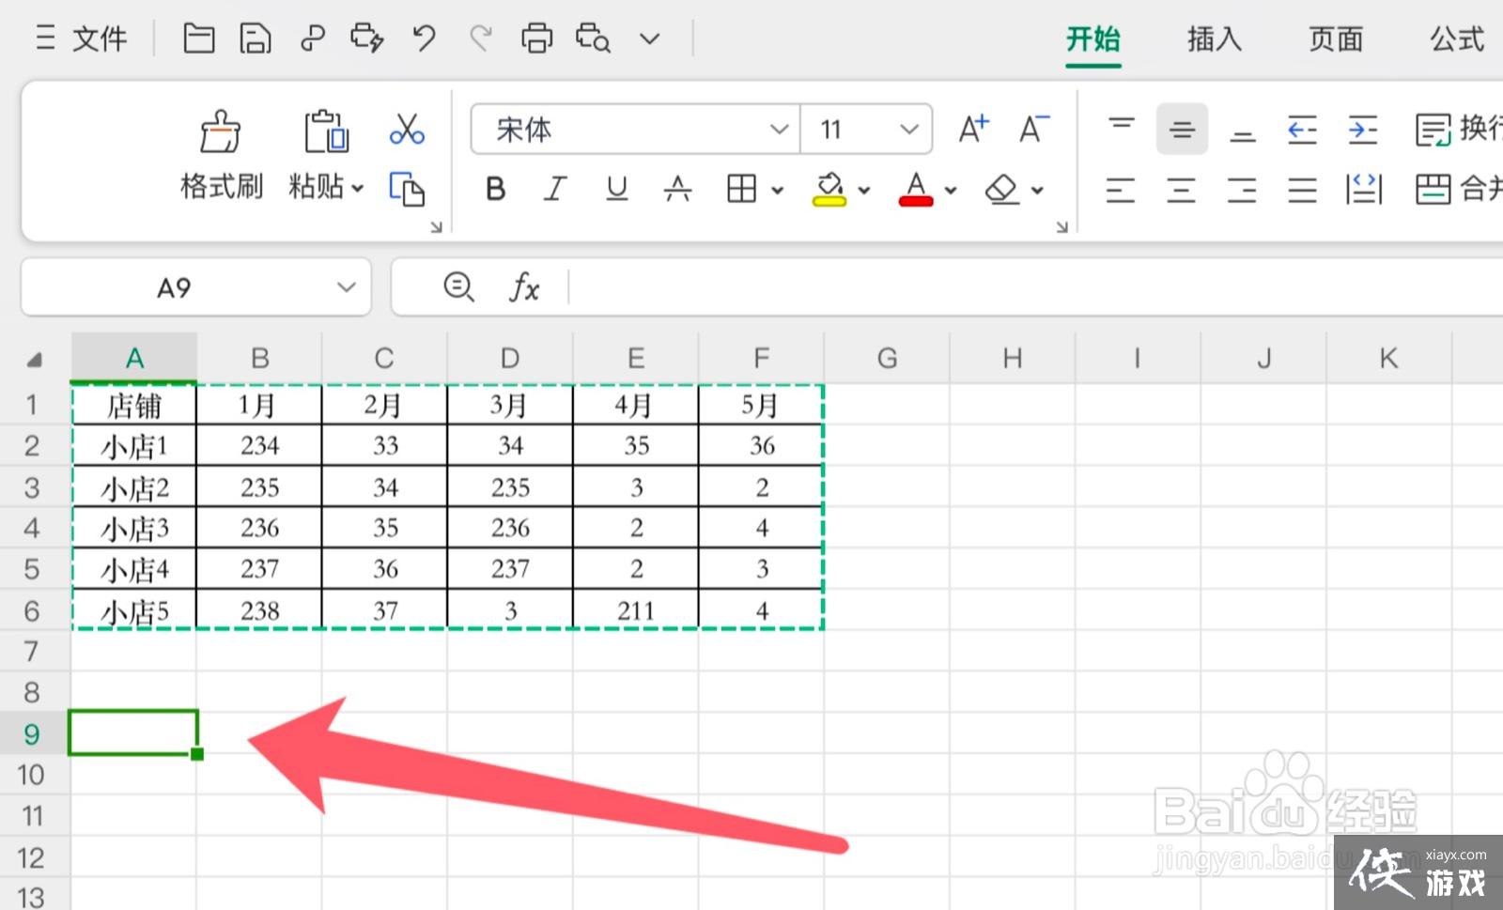Open print preview icon
The image size is (1503, 910).
(593, 39)
